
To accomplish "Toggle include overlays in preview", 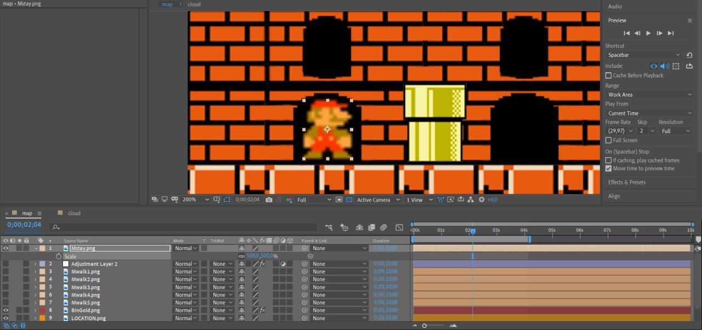I will (x=676, y=66).
